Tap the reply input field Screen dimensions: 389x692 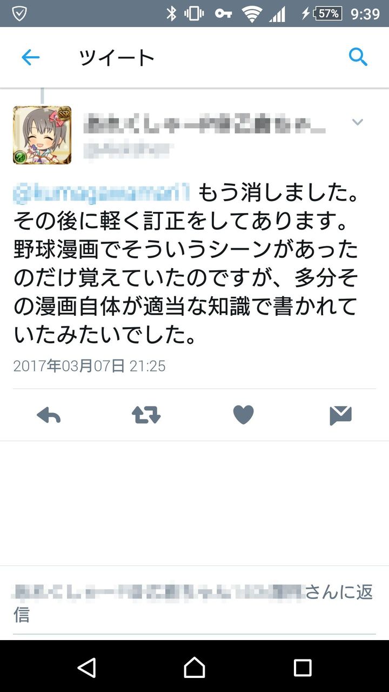pyautogui.click(x=194, y=603)
